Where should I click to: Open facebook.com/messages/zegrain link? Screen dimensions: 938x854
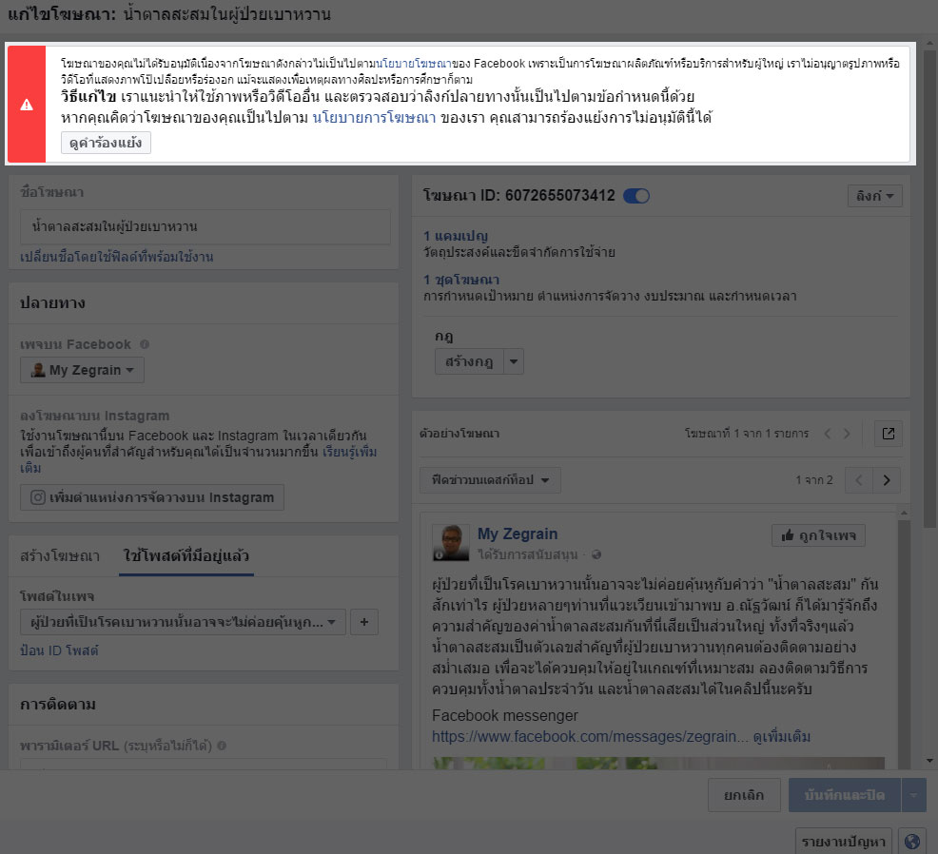pos(590,737)
